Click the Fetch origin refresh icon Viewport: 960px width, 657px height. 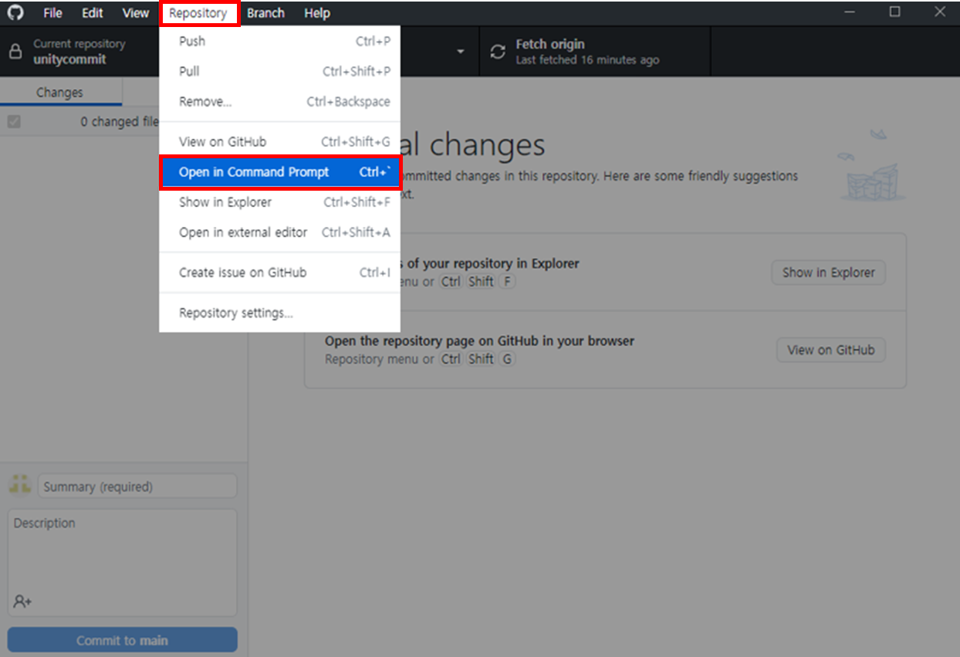pos(497,50)
